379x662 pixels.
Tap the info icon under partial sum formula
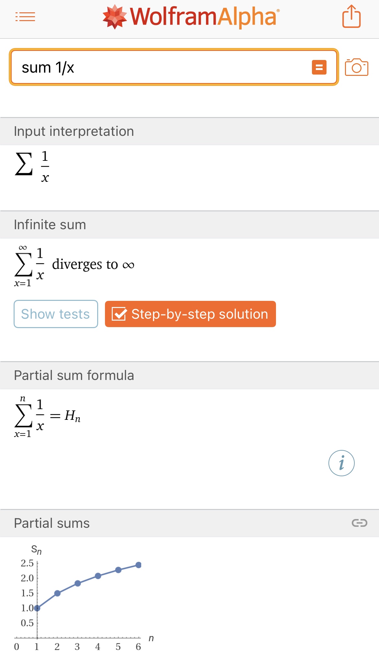341,463
